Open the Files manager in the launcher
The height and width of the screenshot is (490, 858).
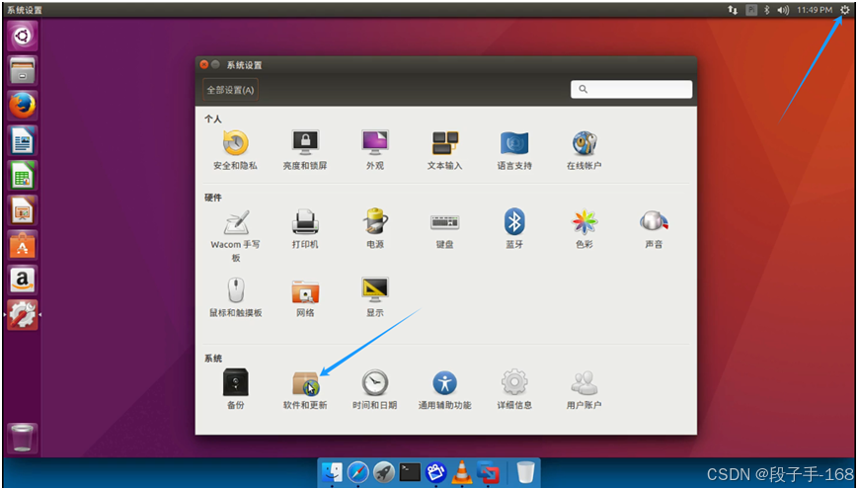pos(23,70)
